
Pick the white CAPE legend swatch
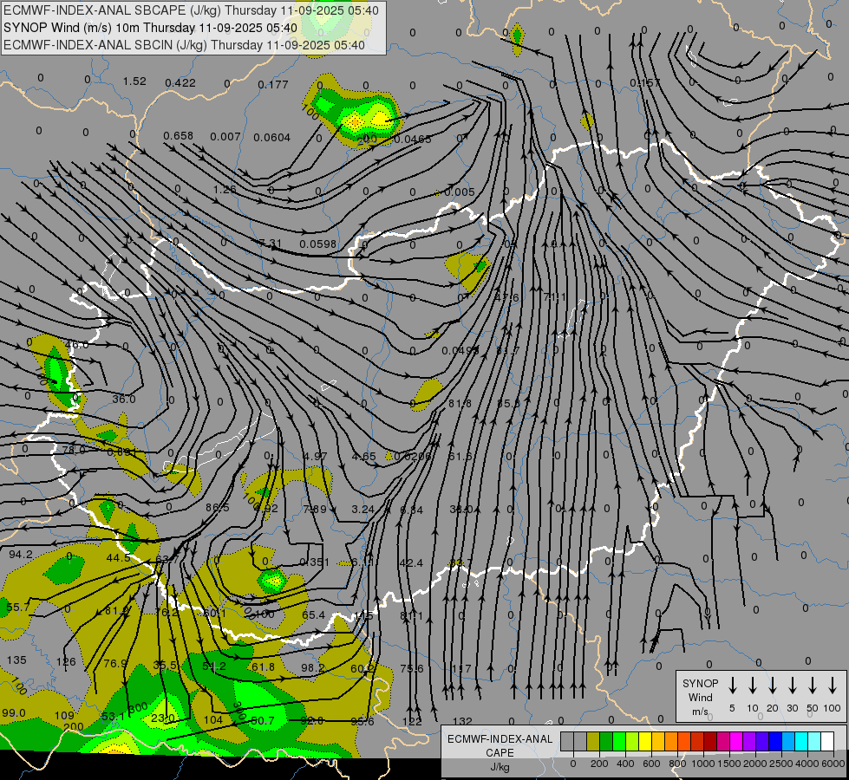(x=827, y=742)
